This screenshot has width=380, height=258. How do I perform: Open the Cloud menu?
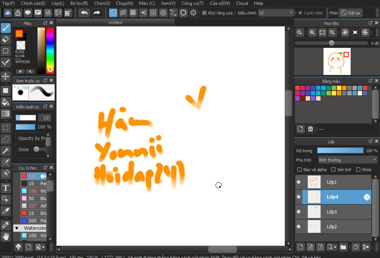(x=242, y=3)
